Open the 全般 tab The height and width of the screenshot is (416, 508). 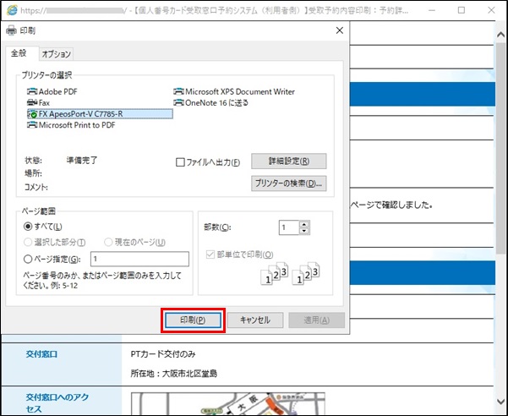19,53
